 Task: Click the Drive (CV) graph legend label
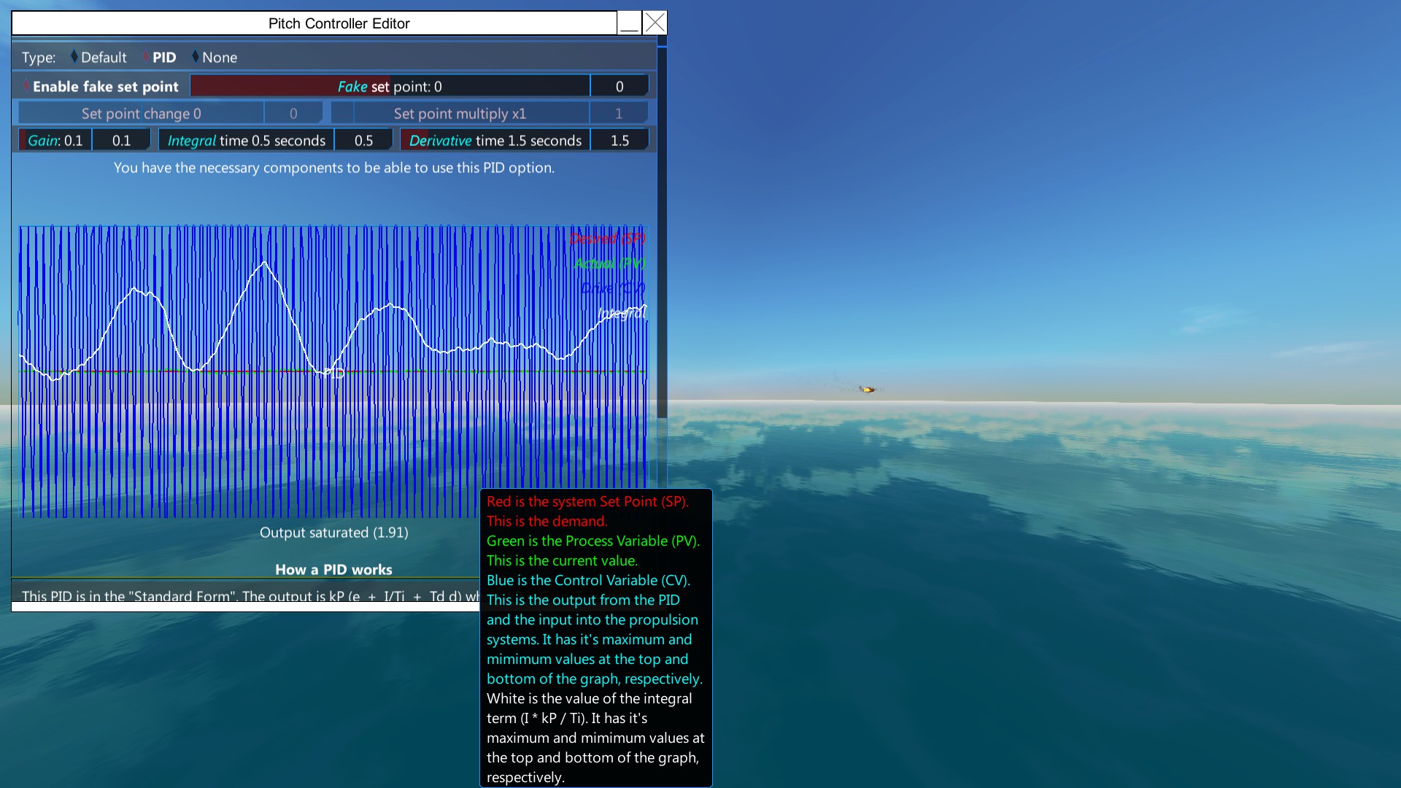click(x=613, y=288)
